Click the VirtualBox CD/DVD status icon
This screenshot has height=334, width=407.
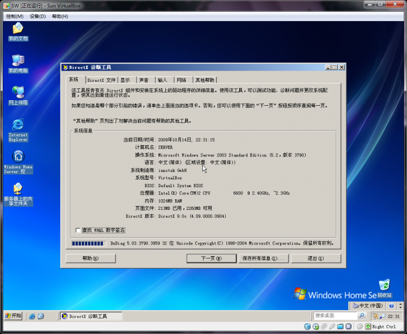coord(316,326)
